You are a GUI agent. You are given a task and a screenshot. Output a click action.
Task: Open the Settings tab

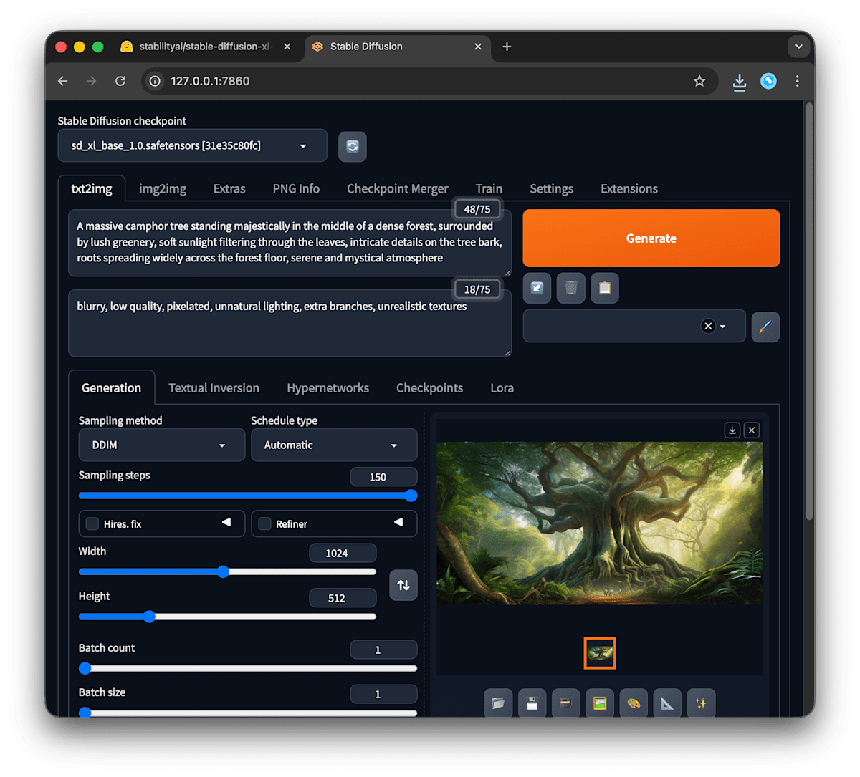click(551, 188)
